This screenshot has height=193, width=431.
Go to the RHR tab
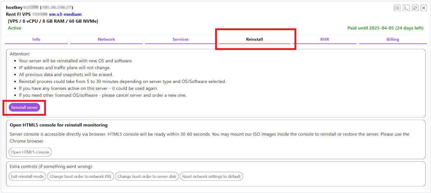click(x=325, y=40)
